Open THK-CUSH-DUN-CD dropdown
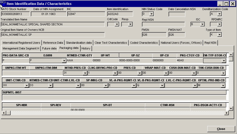Screen dimensions: 237x134 click(223, 73)
